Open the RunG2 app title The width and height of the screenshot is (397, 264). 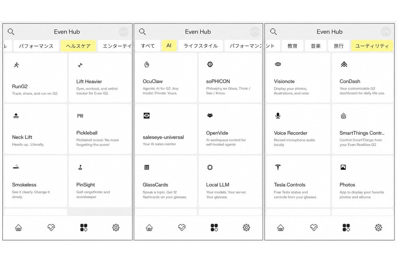tap(20, 86)
